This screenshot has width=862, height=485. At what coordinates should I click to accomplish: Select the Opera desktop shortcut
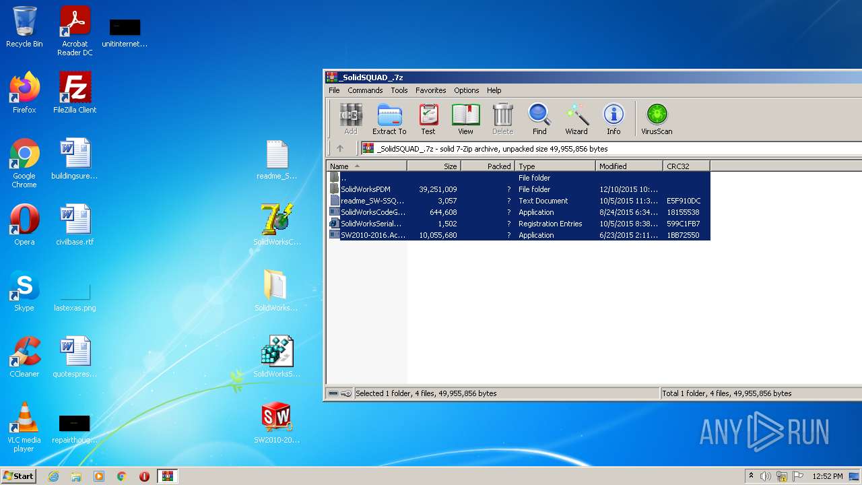coord(24,225)
